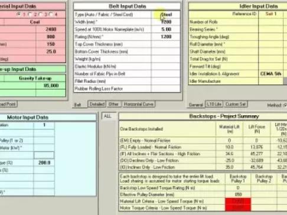Edit the belt Speed value 5.00
Image resolution: width=287 pixels, height=215 pixels.
pyautogui.click(x=166, y=30)
